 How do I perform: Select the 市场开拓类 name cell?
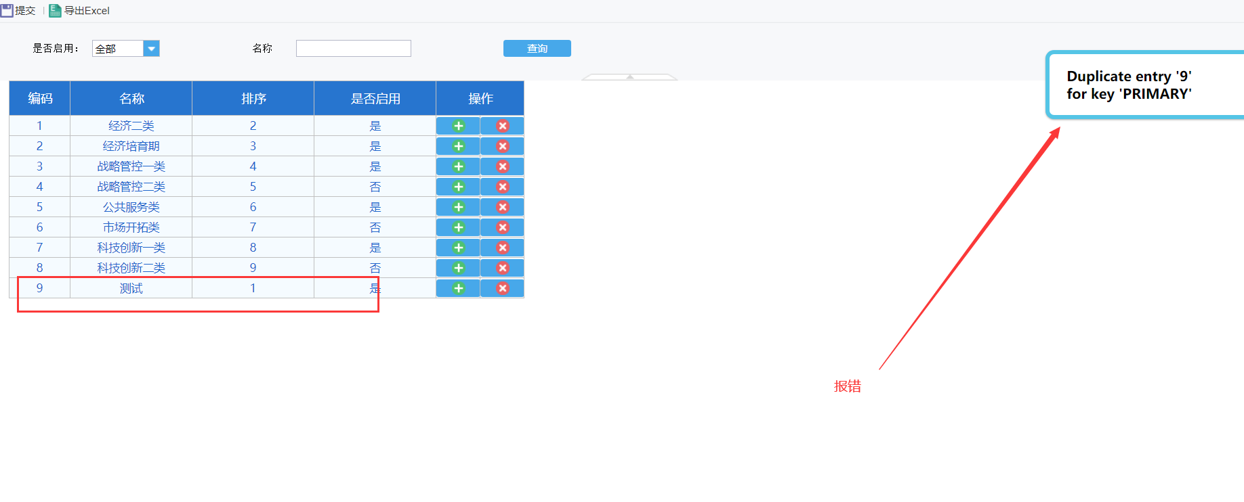[131, 227]
